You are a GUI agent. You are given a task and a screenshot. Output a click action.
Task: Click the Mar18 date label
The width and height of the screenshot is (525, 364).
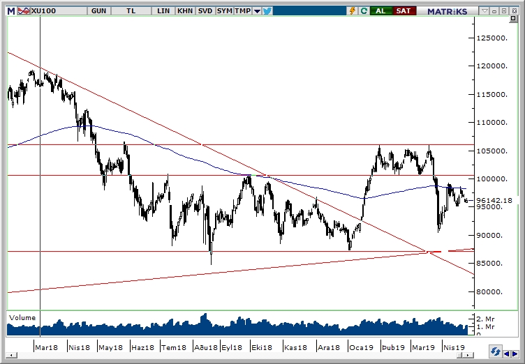click(x=46, y=347)
